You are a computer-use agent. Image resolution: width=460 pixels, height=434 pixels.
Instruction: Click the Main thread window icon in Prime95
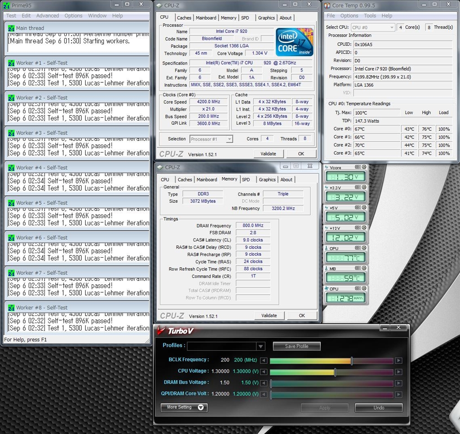(11, 28)
